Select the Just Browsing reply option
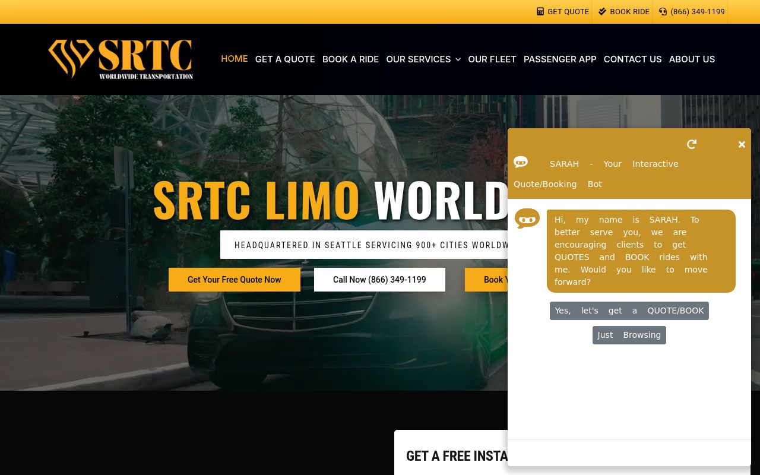 click(629, 335)
